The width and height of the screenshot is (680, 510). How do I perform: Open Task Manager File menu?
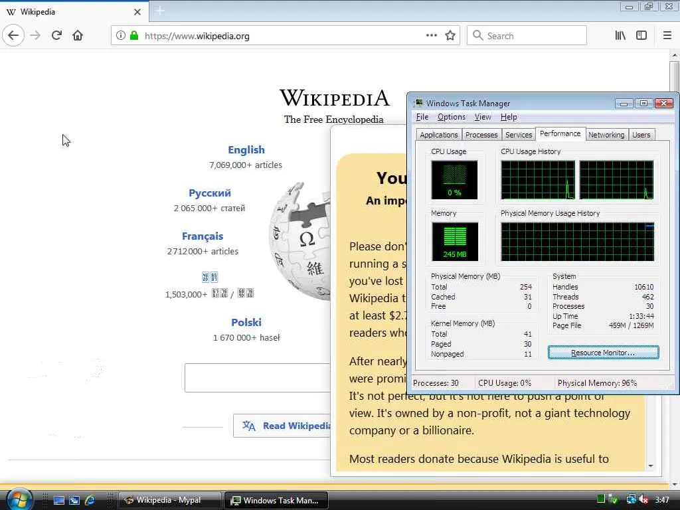coord(422,117)
